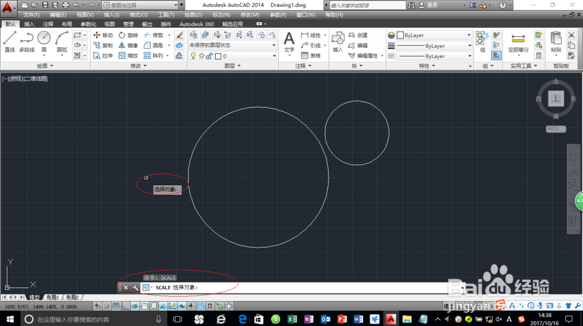583x326 pixels.
Task: Click the 登录 sign-in button
Action: coord(429,5)
